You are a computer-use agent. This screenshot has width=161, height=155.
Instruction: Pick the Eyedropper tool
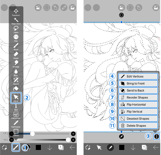pyautogui.click(x=16, y=124)
